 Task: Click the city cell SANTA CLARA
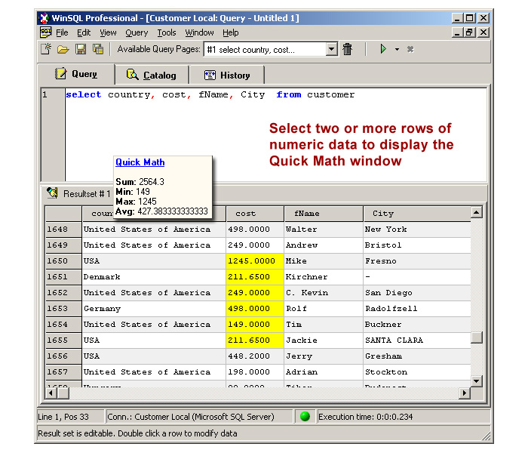417,341
